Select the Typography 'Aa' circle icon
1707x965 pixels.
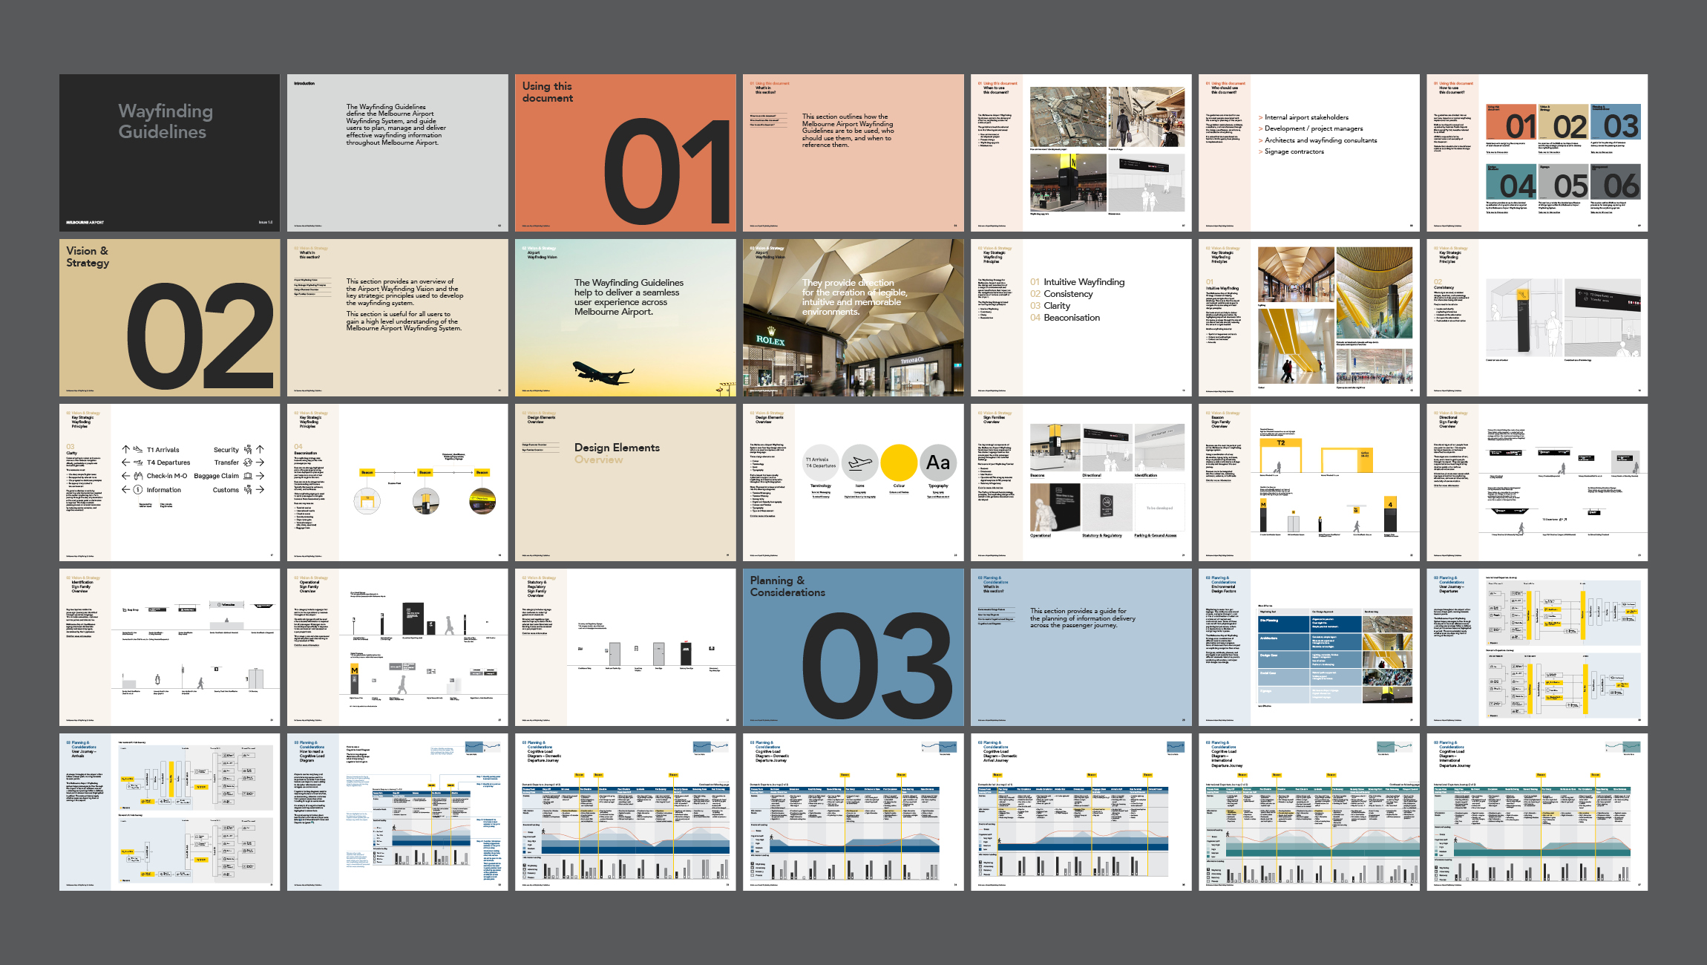point(940,464)
